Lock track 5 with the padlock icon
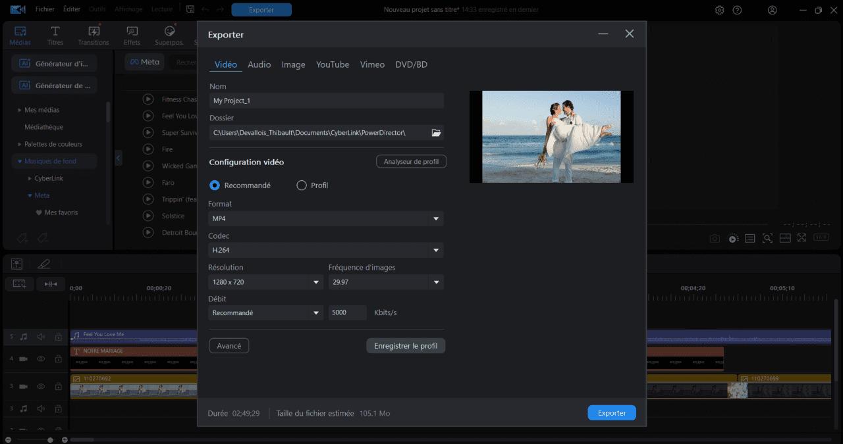843x444 pixels. [x=59, y=337]
